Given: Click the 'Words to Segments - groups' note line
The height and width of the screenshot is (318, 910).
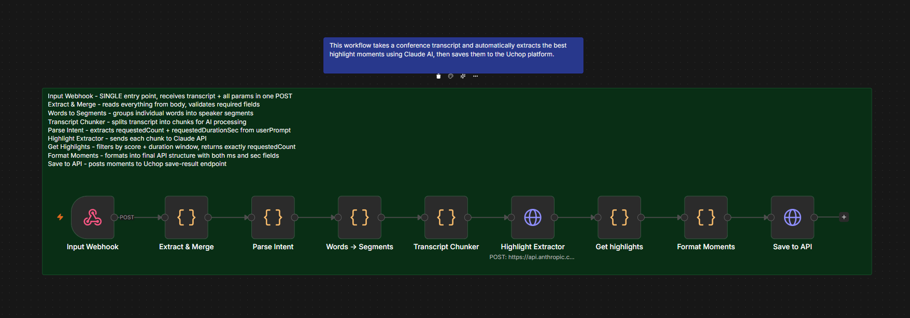Looking at the screenshot, I should tap(151, 113).
